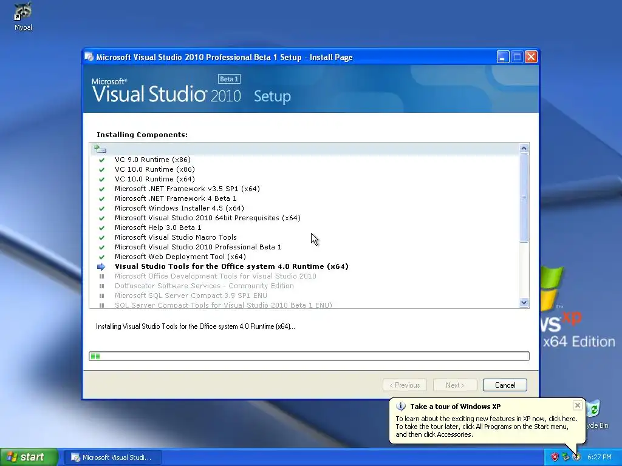
Task: Click the checkmark next to VC 10.0 Runtime (x64)
Action: coord(101,179)
